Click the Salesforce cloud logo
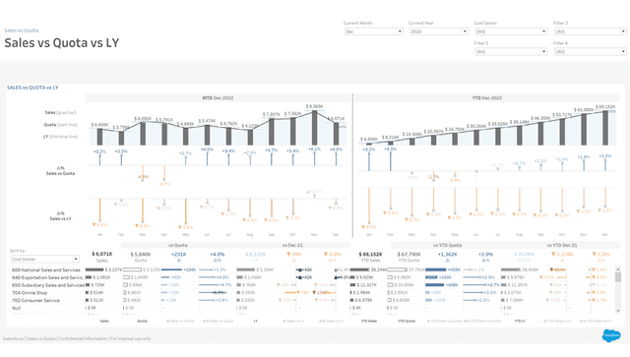Image resolution: width=630 pixels, height=357 pixels. (611, 335)
